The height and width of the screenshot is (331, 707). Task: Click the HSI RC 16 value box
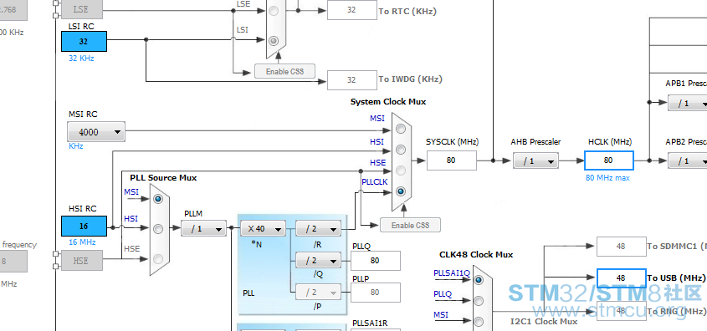(84, 226)
